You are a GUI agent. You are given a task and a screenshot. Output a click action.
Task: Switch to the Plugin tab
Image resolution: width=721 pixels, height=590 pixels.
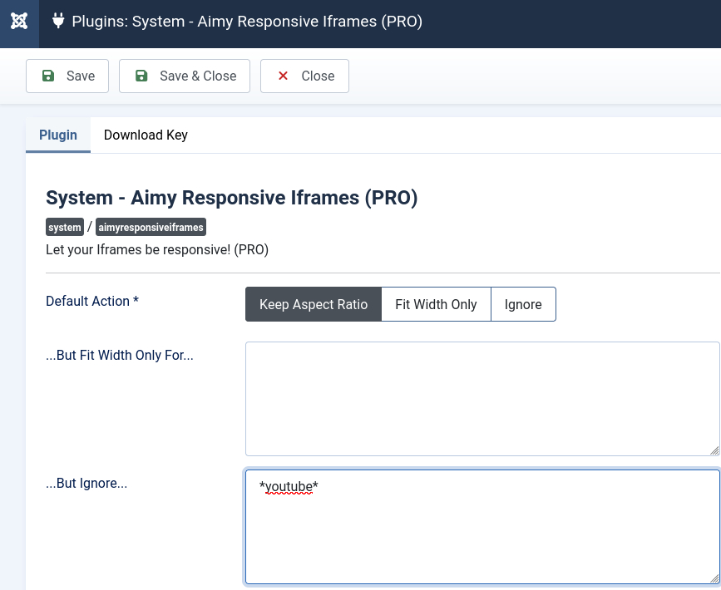point(57,135)
